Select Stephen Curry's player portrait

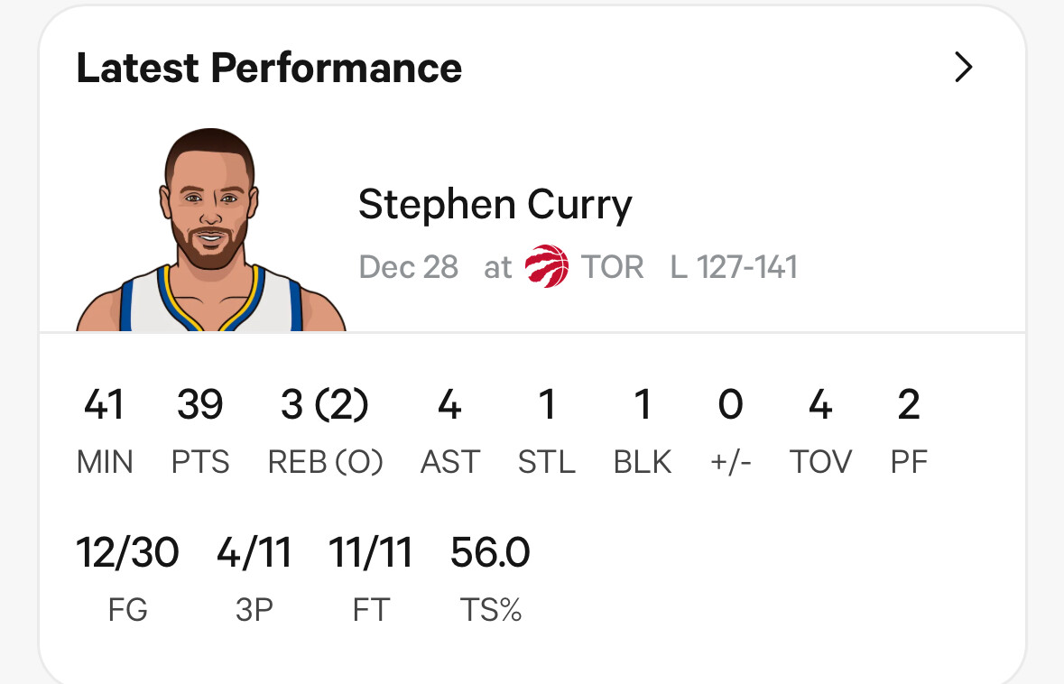tap(211, 230)
